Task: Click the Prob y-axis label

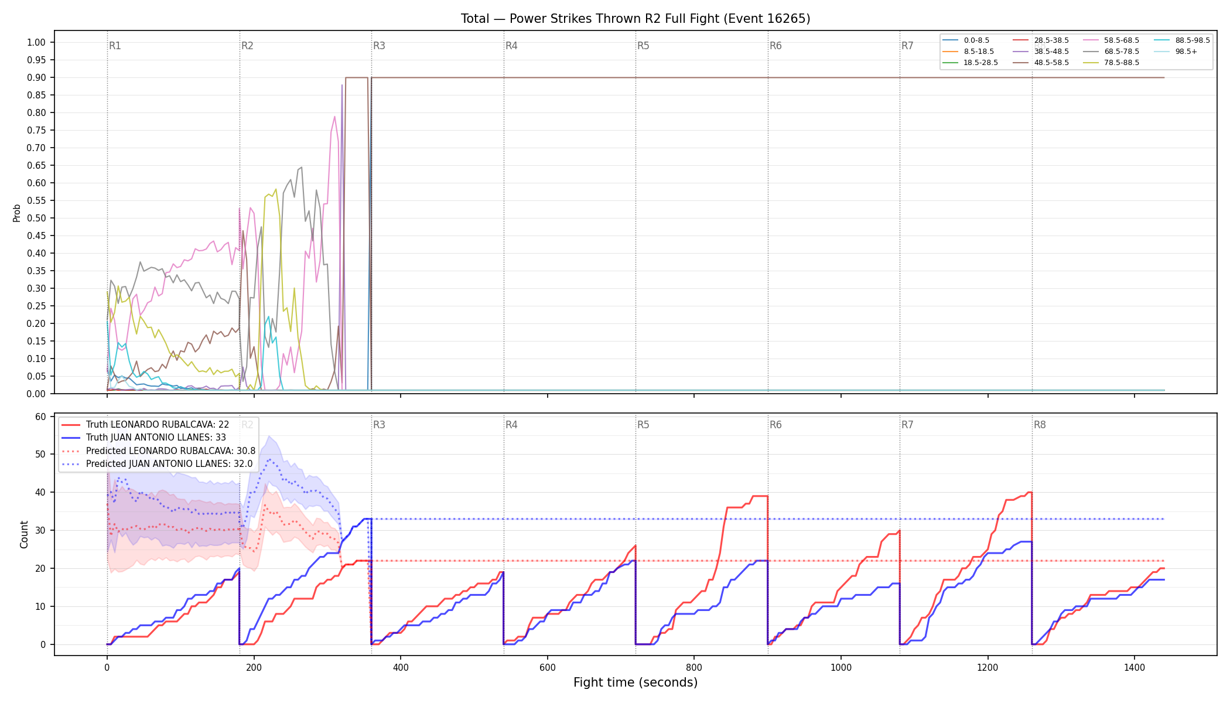Action: [17, 213]
